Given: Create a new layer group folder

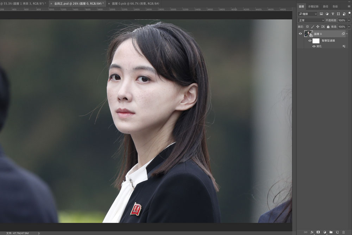Looking at the screenshot, I should tap(331, 232).
